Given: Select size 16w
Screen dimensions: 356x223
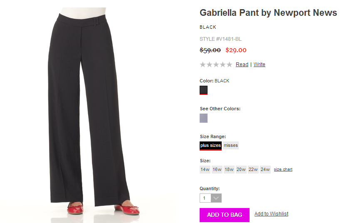Looking at the screenshot, I should [217, 169].
